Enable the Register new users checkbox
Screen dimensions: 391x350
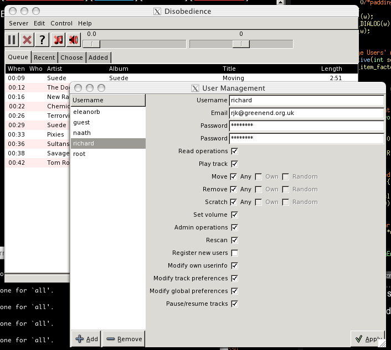tap(234, 253)
